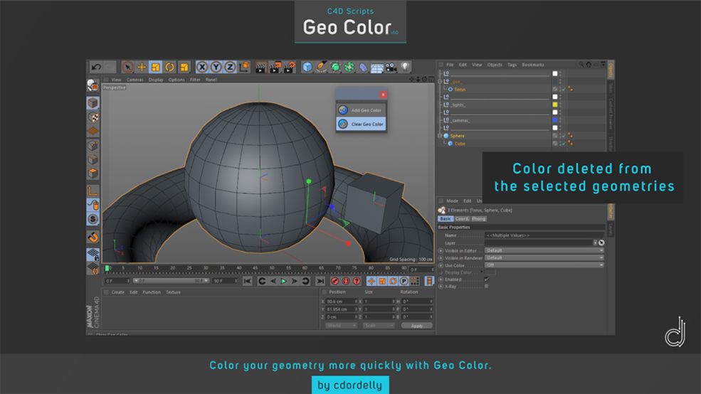Click the Locked Workplane icon
This screenshot has height=394, width=701.
click(x=93, y=255)
